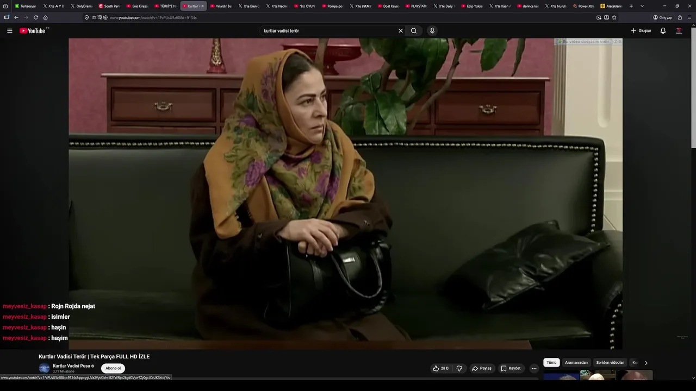The width and height of the screenshot is (696, 391).
Task: Switch to the Turksosyal tab
Action: pos(25,6)
